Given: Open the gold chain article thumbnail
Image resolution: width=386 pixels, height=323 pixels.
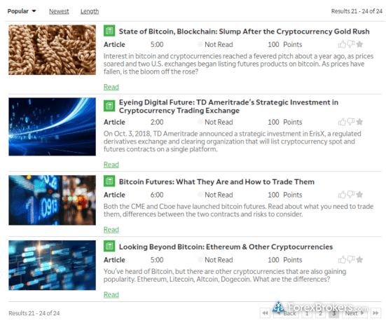Looking at the screenshot, I should [52, 50].
